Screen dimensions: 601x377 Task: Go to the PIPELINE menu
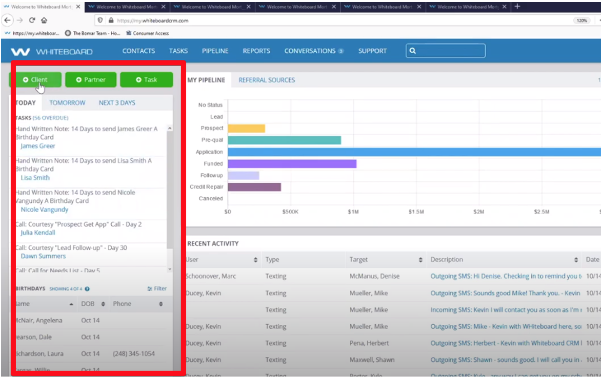215,51
